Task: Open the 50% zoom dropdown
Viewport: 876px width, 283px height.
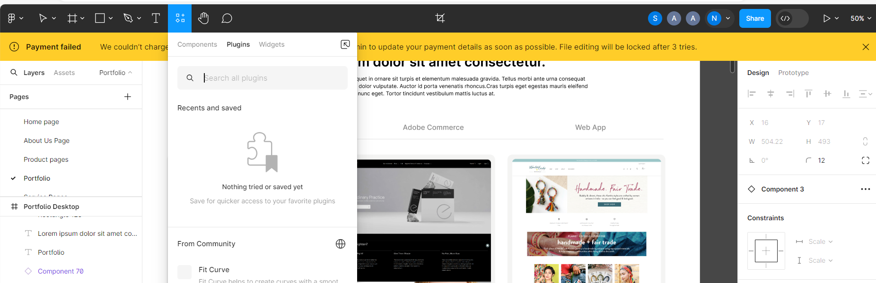Action: tap(860, 18)
